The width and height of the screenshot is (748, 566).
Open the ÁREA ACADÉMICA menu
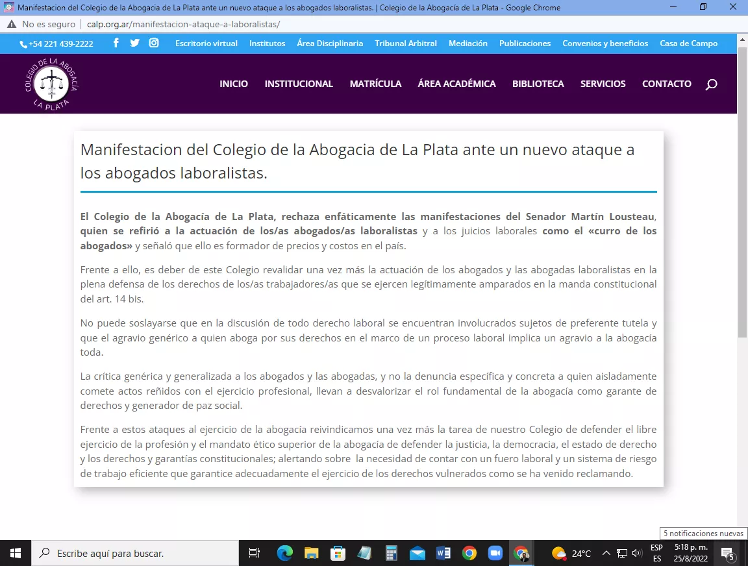[x=456, y=84]
